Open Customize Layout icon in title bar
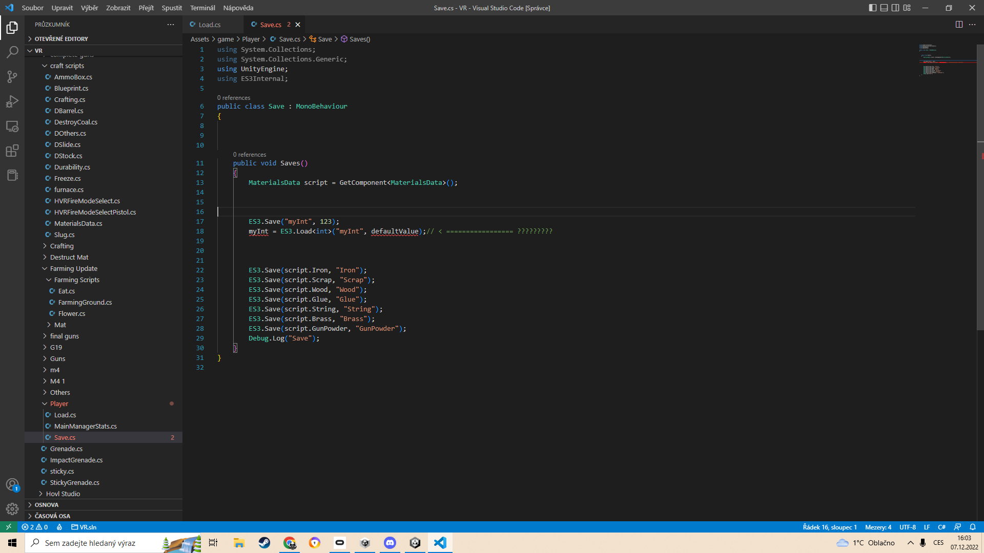Viewport: 984px width, 553px height. 907,8
